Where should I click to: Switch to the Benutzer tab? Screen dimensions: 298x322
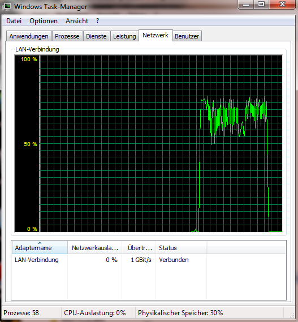(187, 36)
